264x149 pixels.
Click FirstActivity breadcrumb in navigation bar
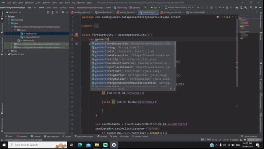tap(120, 7)
